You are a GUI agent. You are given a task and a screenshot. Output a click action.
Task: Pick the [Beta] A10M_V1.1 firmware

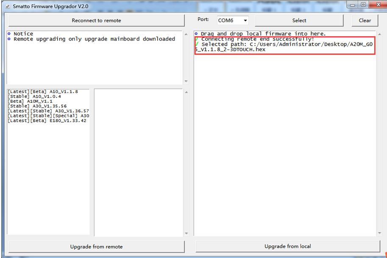30,101
